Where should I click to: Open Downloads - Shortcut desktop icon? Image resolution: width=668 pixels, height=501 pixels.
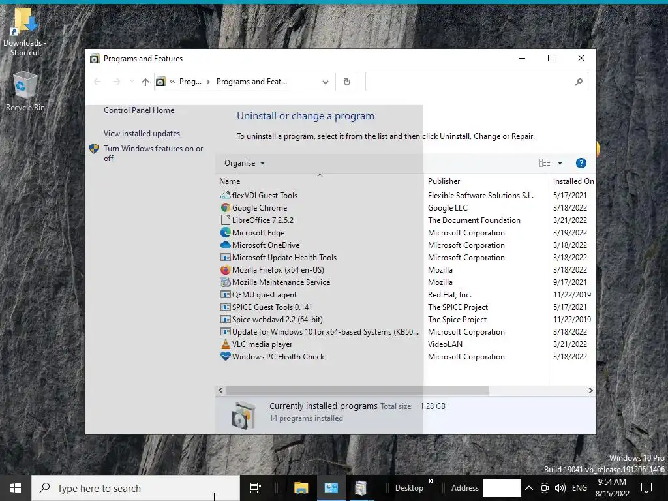pyautogui.click(x=25, y=33)
